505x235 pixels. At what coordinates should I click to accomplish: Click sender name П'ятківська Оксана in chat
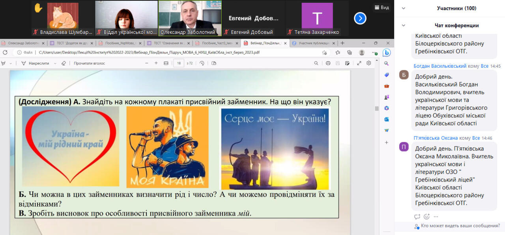click(x=436, y=138)
